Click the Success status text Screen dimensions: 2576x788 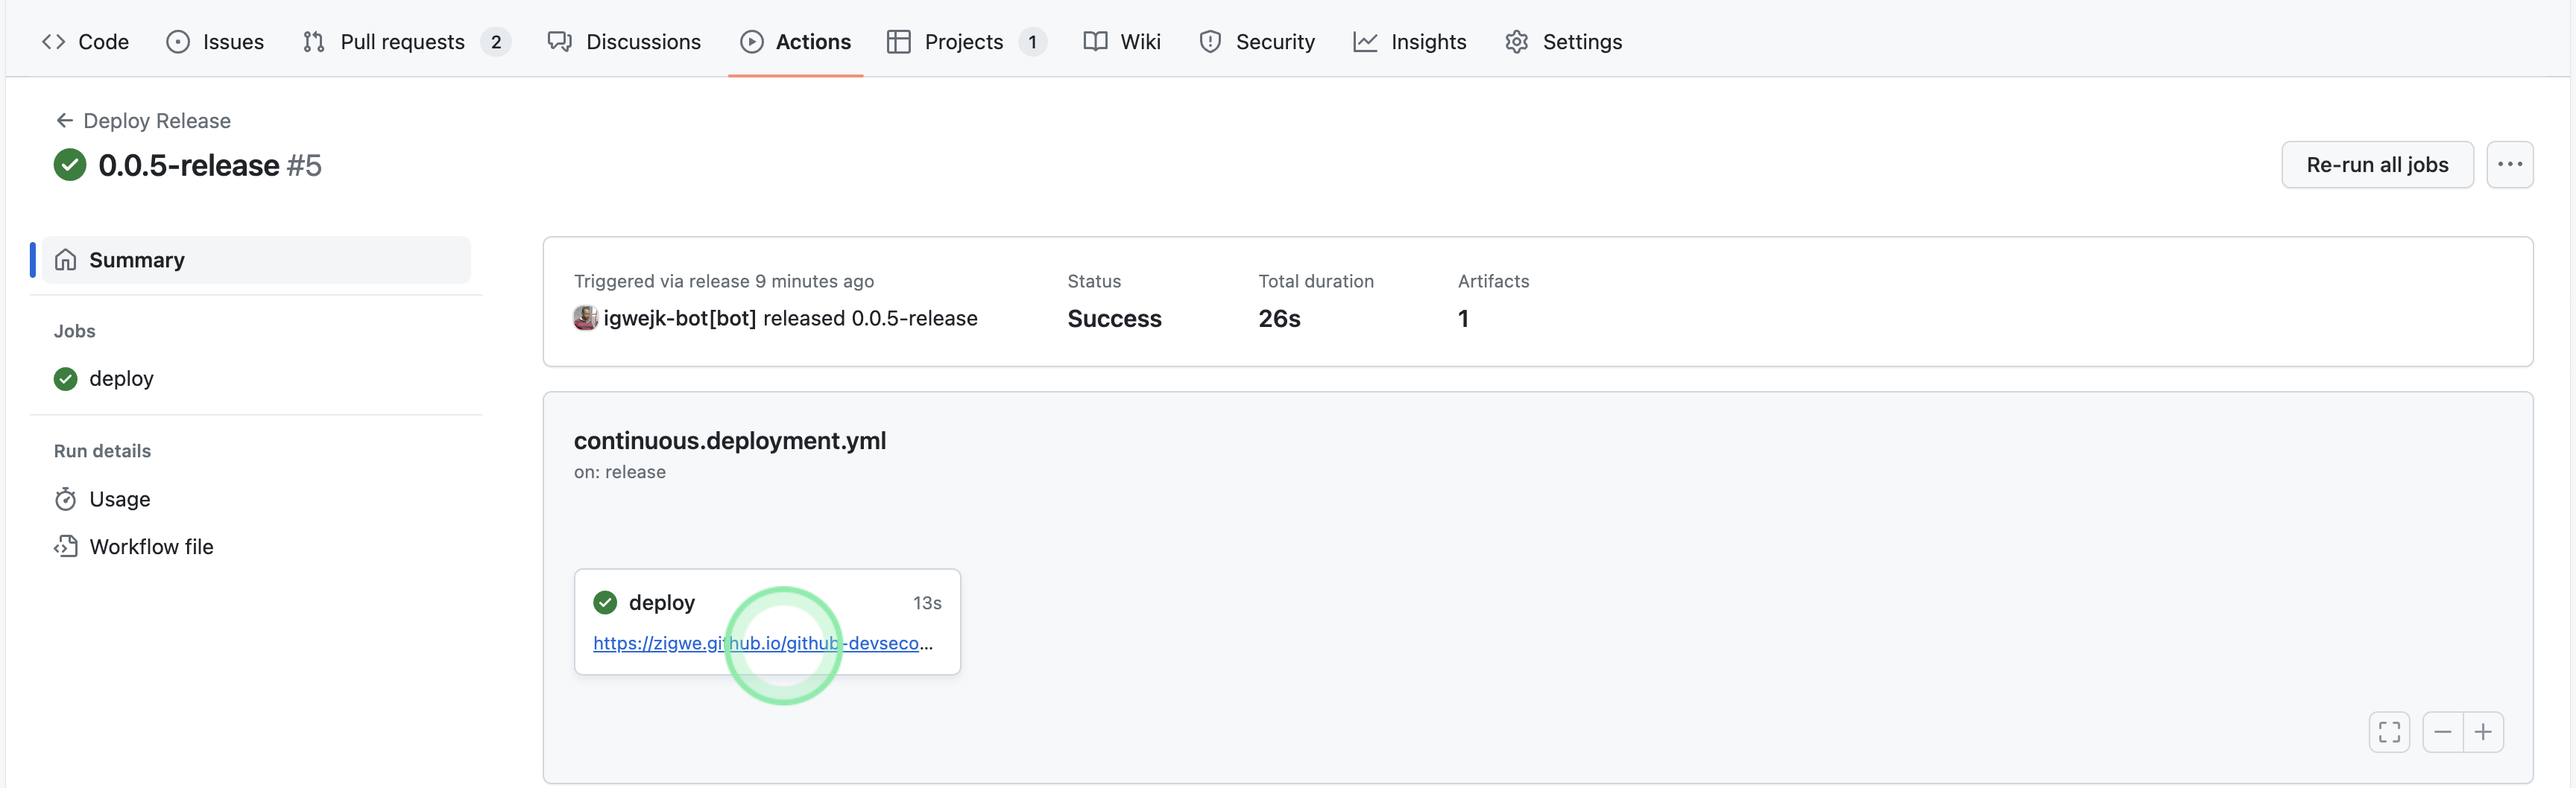tap(1114, 319)
